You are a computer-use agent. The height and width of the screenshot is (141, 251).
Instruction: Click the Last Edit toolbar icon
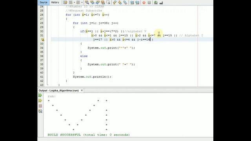65,2
